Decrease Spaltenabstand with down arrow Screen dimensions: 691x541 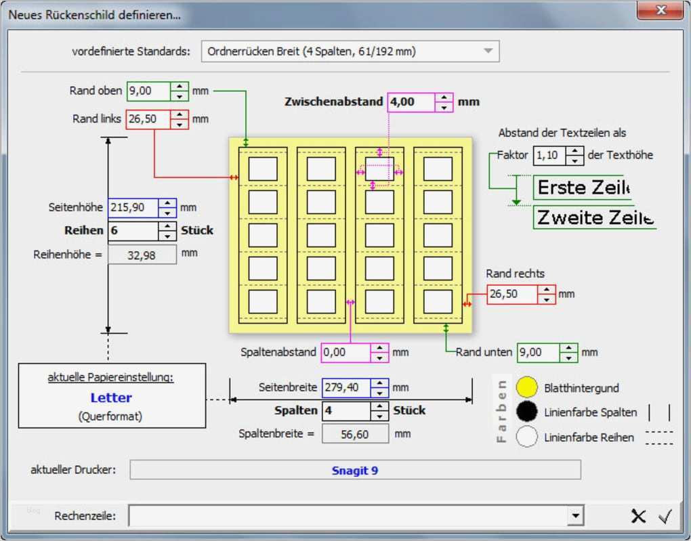click(x=379, y=358)
